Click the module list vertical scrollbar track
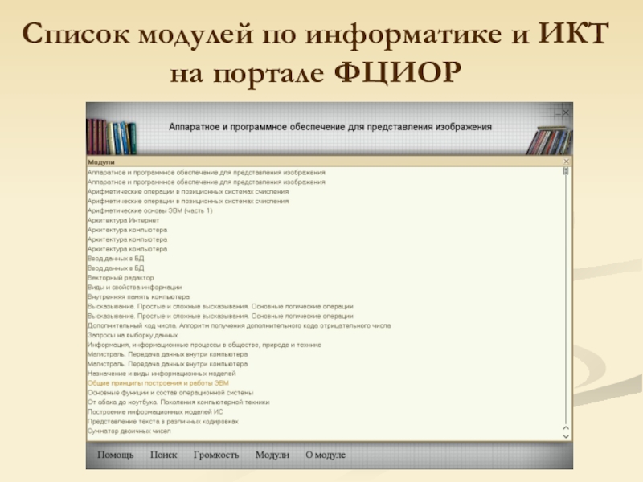This screenshot has width=643, height=482. tap(566, 305)
